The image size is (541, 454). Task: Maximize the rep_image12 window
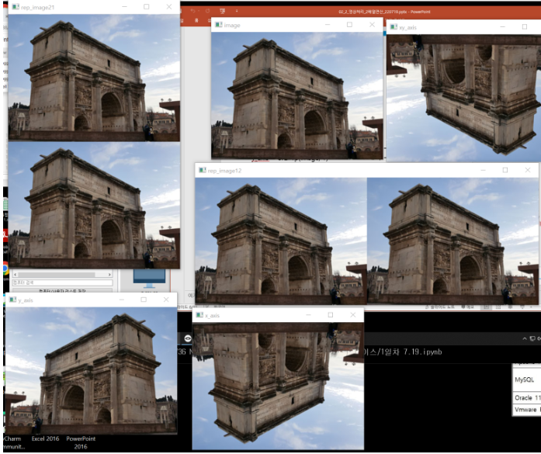[x=505, y=170]
